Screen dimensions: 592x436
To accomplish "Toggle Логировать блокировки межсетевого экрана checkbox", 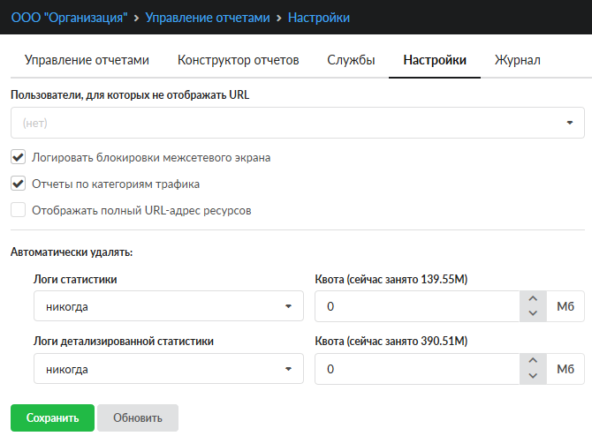I will 19,157.
